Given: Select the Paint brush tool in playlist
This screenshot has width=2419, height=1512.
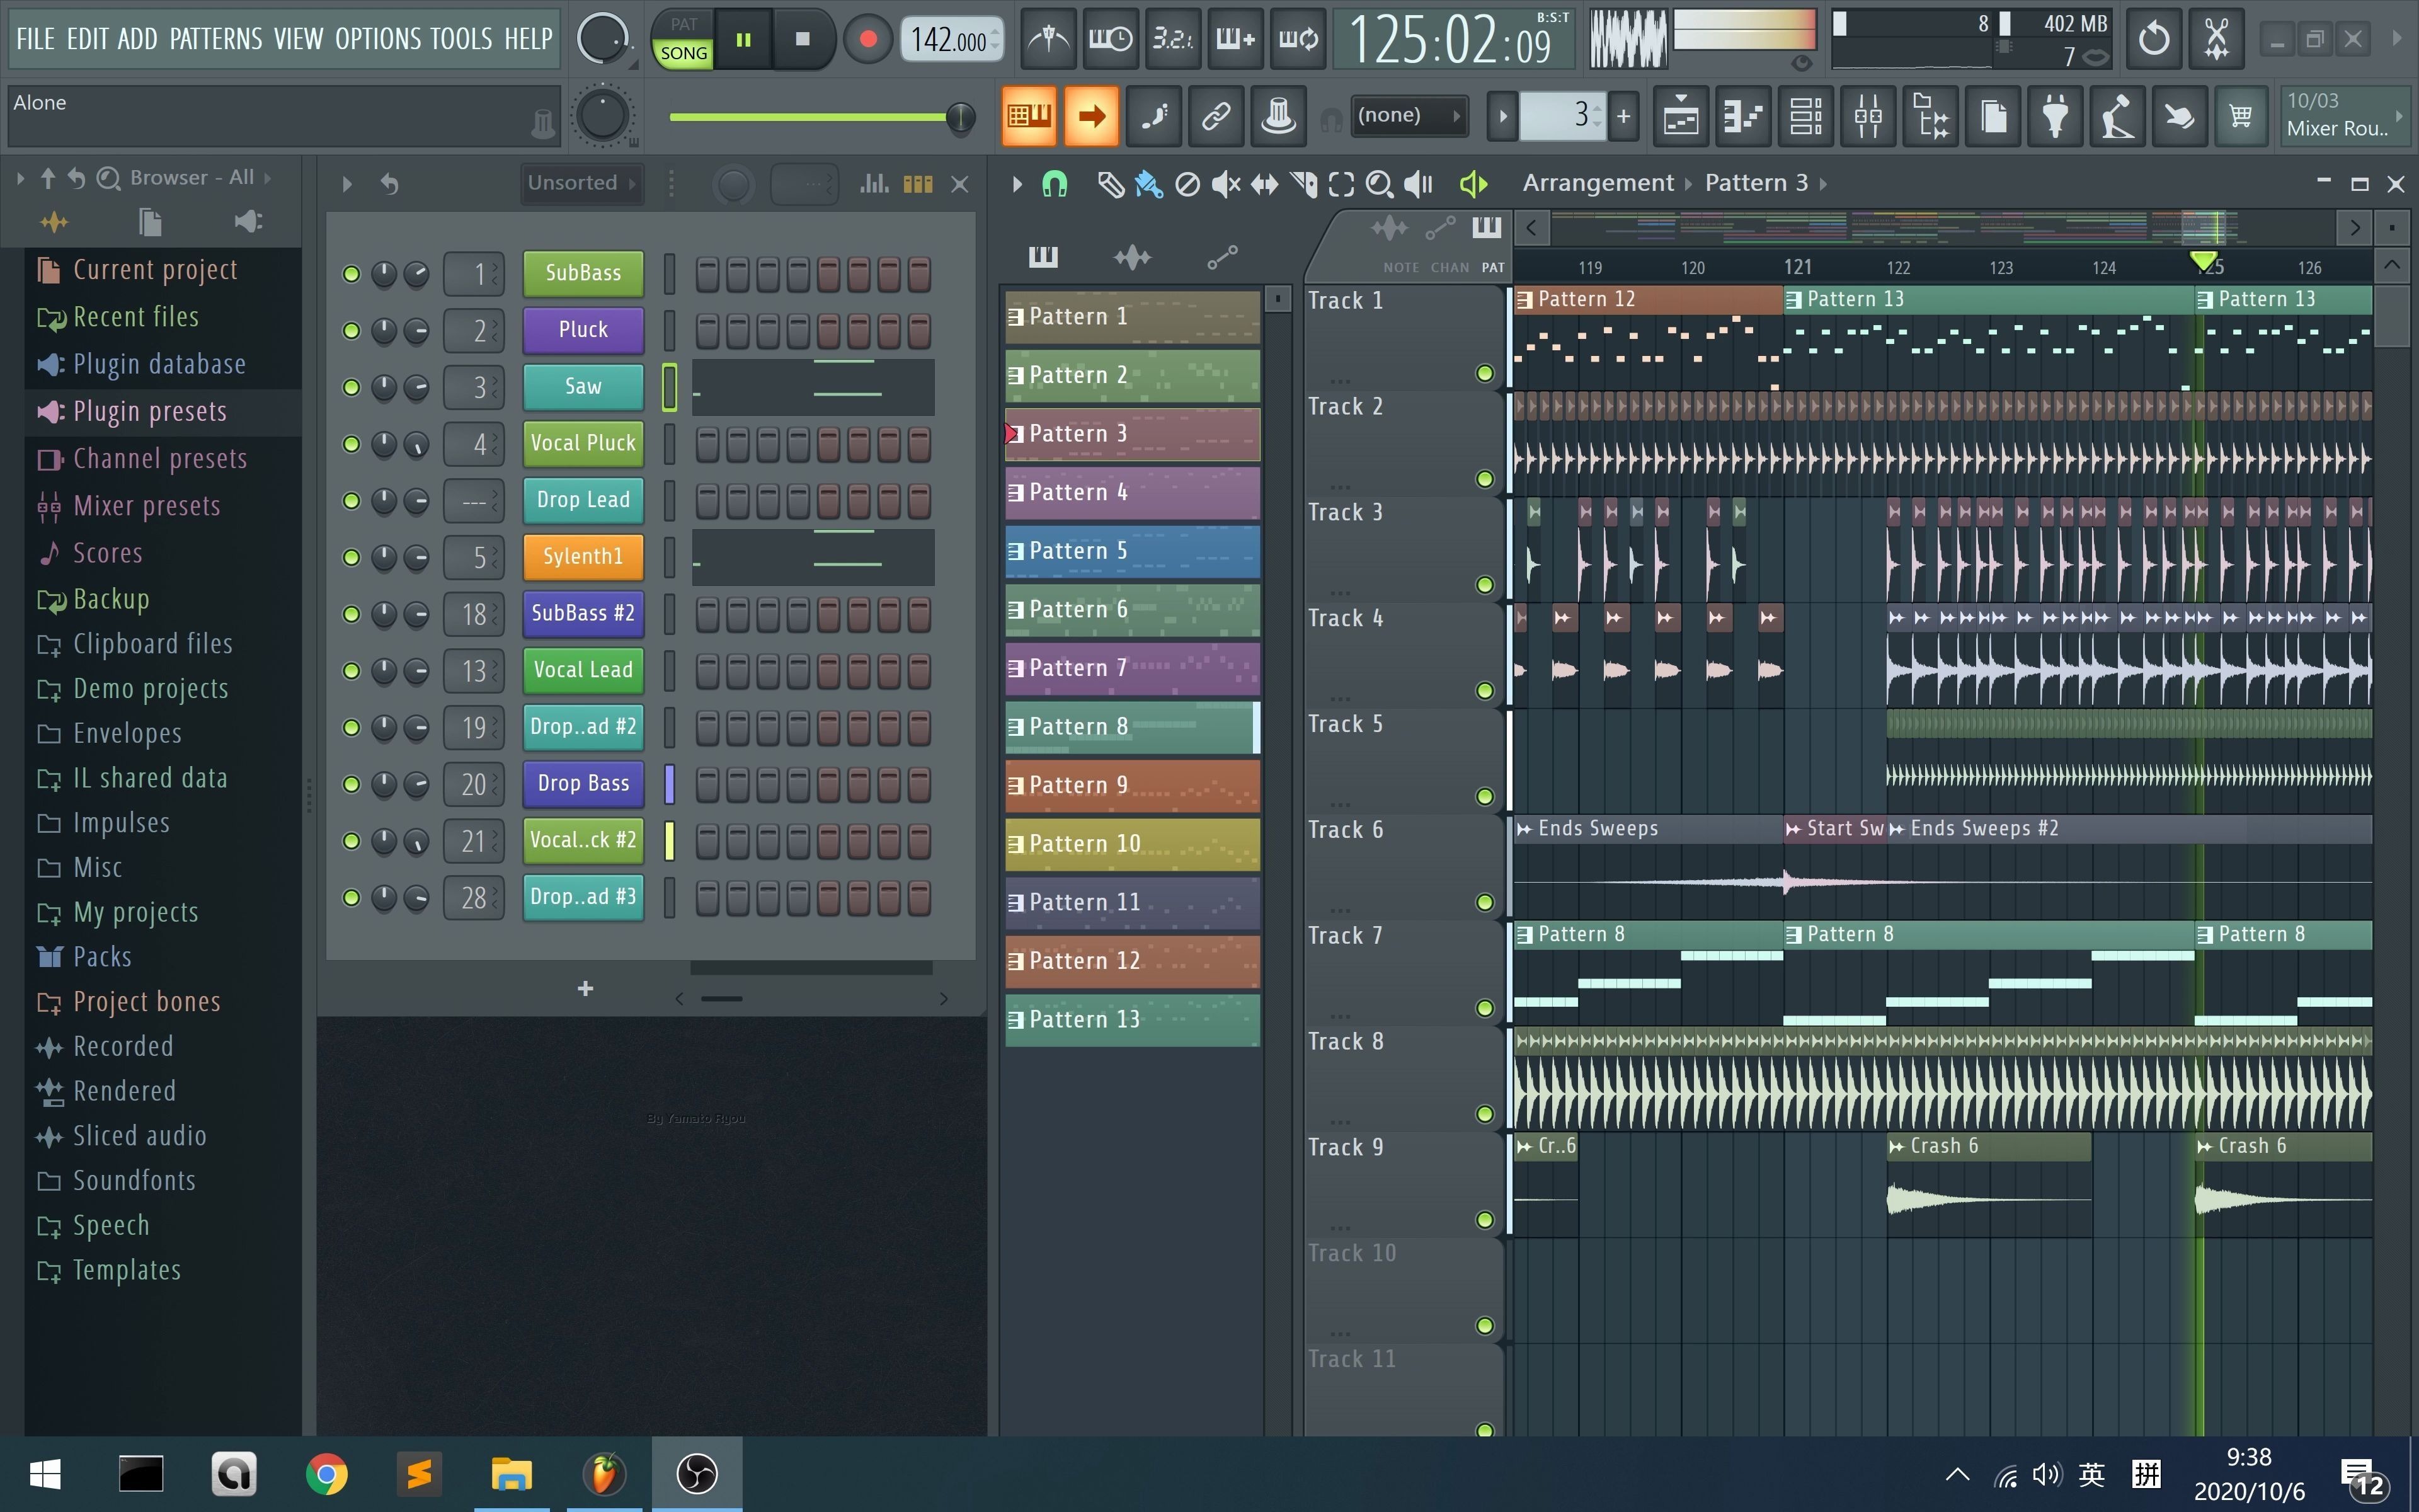Looking at the screenshot, I should pos(1148,184).
